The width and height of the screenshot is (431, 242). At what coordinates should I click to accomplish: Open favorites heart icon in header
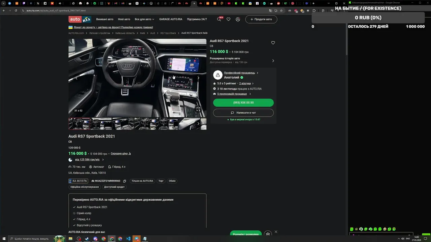point(228,19)
